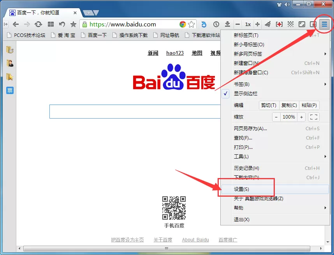Choose 打印(P)... menu item
The height and width of the screenshot is (255, 334).
(x=275, y=147)
